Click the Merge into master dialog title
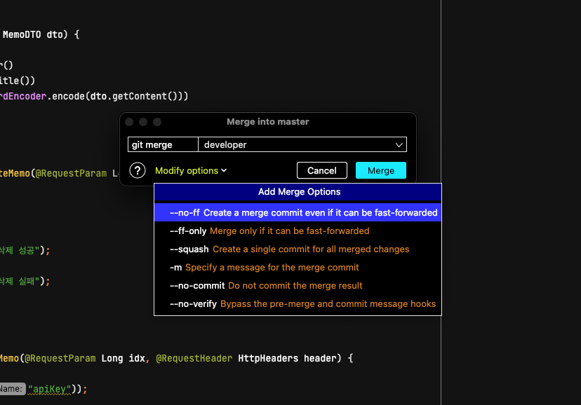 pyautogui.click(x=267, y=122)
